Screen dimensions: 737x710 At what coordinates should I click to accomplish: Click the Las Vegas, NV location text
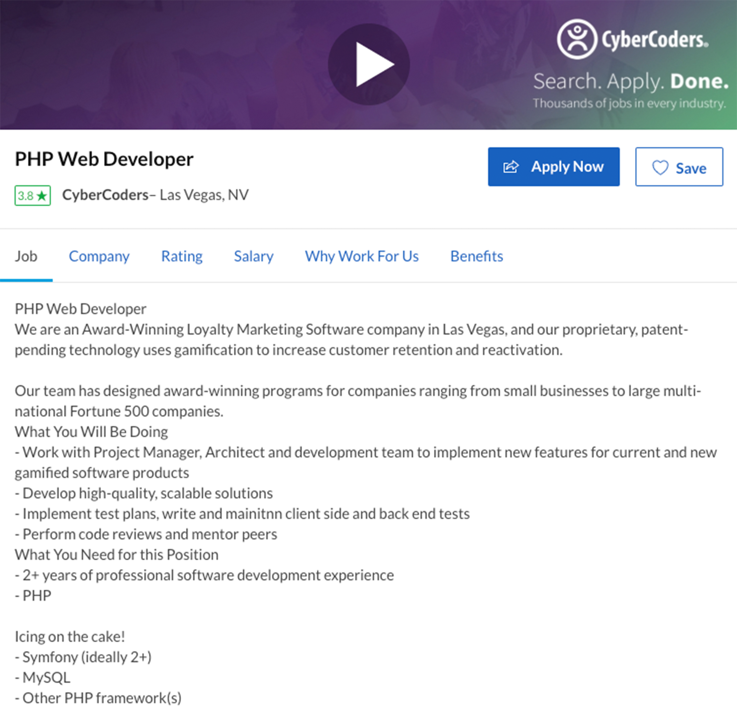(204, 195)
